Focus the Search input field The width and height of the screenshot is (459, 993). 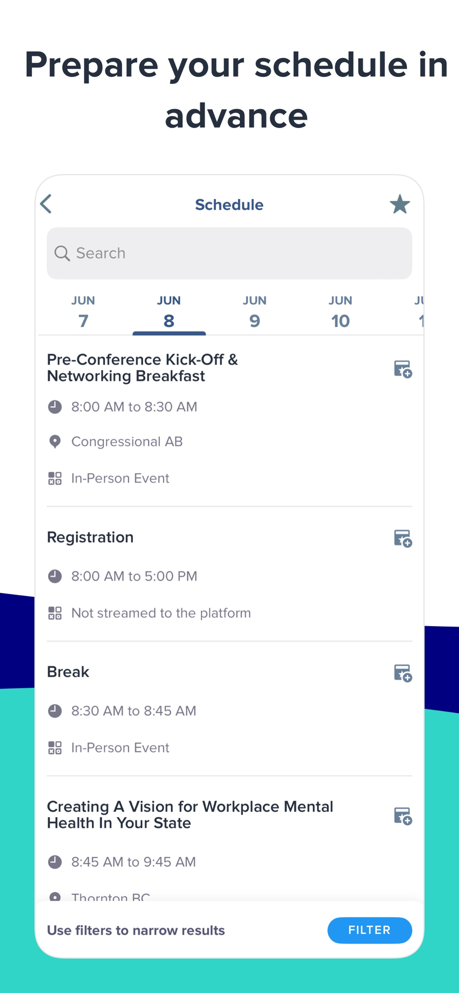coord(229,253)
